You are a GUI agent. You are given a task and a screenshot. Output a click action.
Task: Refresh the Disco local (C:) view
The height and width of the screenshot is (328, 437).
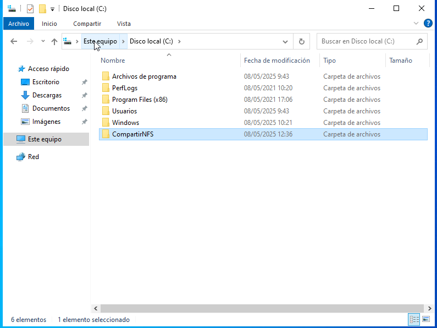click(x=301, y=41)
